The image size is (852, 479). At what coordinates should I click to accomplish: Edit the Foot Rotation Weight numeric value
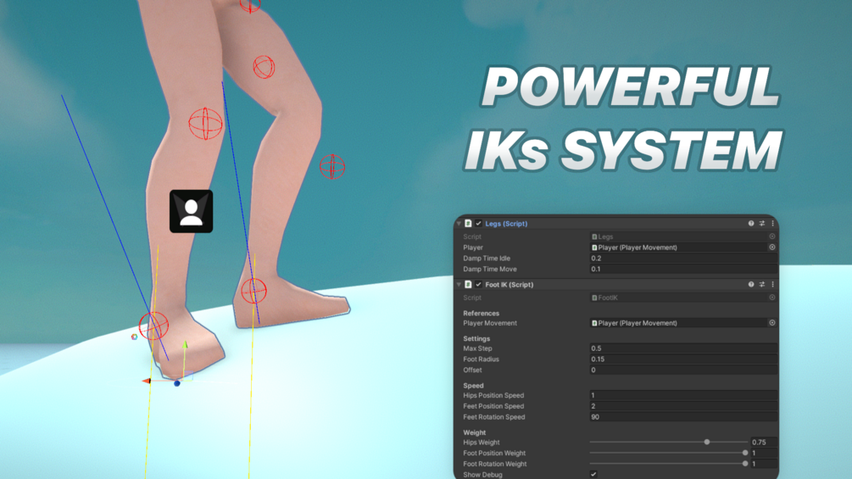(x=764, y=464)
